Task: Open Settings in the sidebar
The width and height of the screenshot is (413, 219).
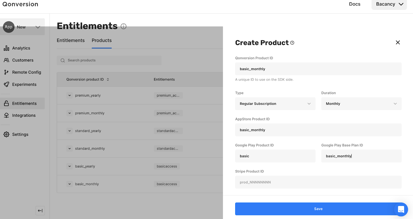Action: click(20, 134)
